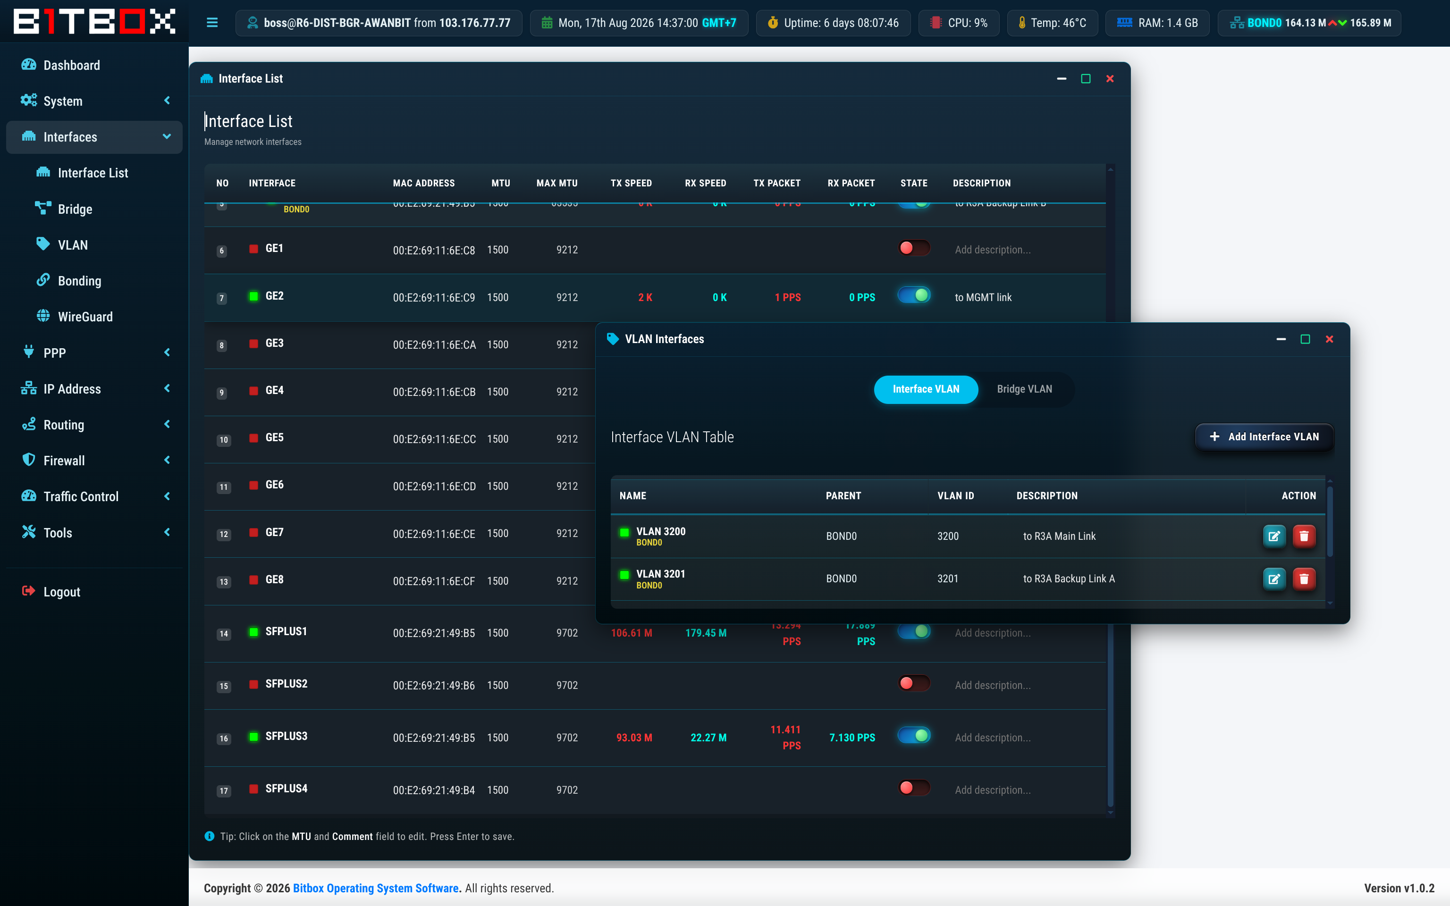Click the Dashboard sidebar icon

tap(28, 65)
